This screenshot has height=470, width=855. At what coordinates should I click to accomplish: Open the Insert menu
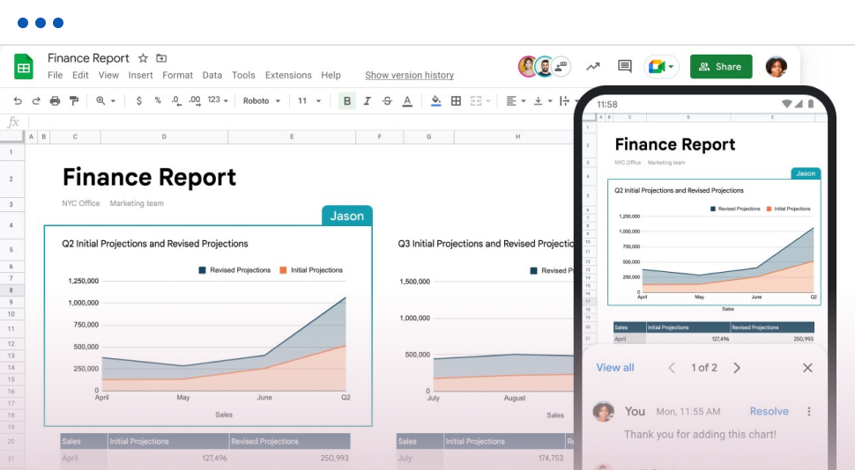coord(140,76)
